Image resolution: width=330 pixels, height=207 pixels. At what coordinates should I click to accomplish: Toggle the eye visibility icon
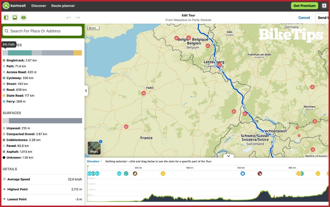coord(24,17)
